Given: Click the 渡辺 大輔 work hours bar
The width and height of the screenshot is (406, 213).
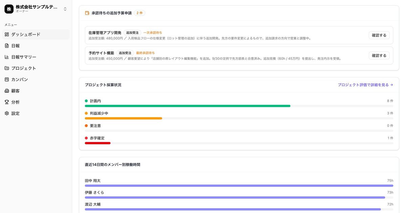Looking at the screenshot, I should [x=233, y=209].
